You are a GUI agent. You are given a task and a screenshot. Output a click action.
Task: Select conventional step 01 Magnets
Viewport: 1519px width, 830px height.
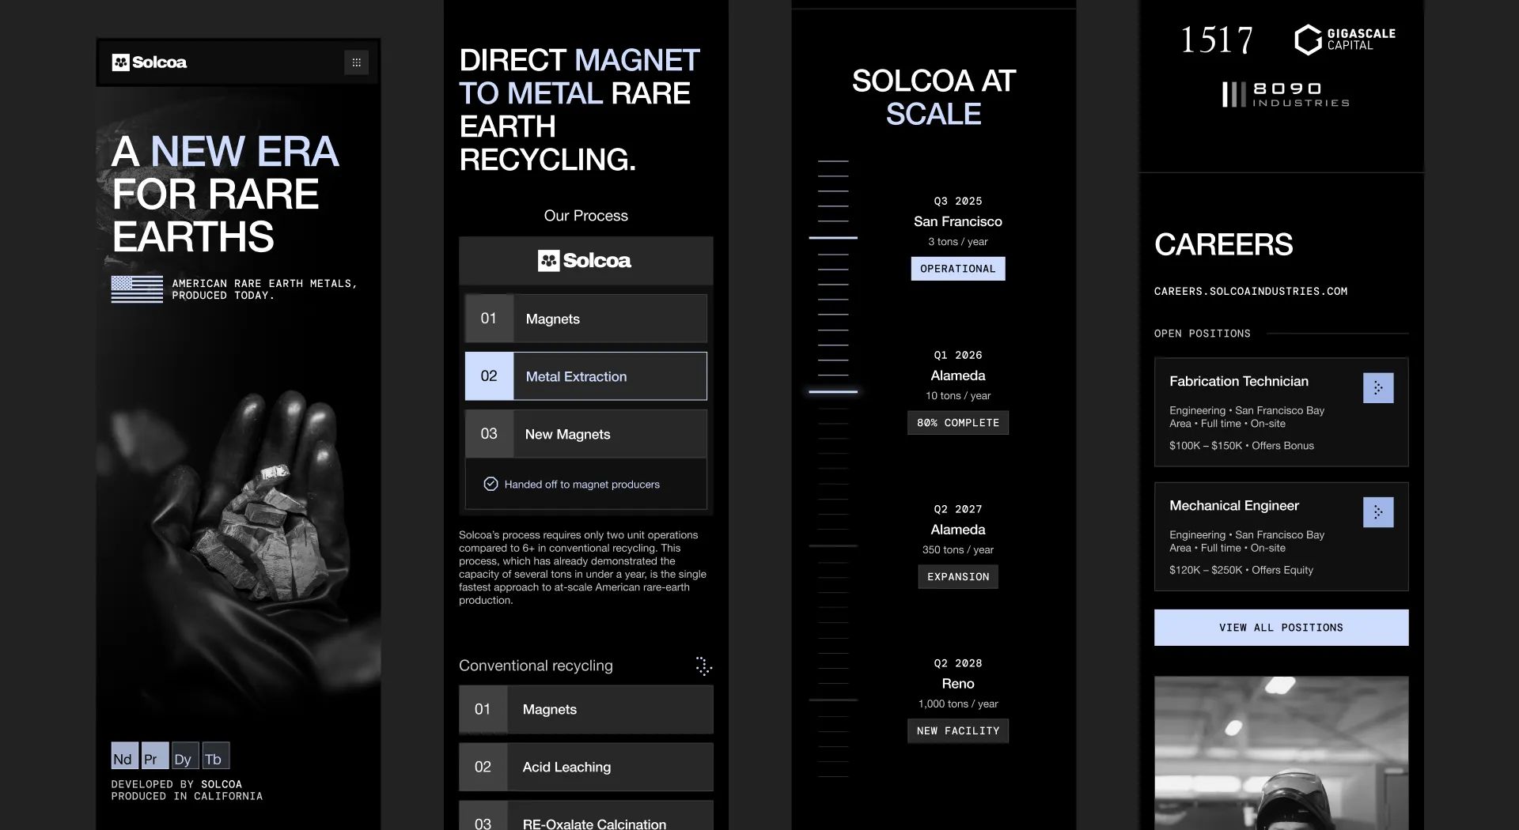point(585,709)
